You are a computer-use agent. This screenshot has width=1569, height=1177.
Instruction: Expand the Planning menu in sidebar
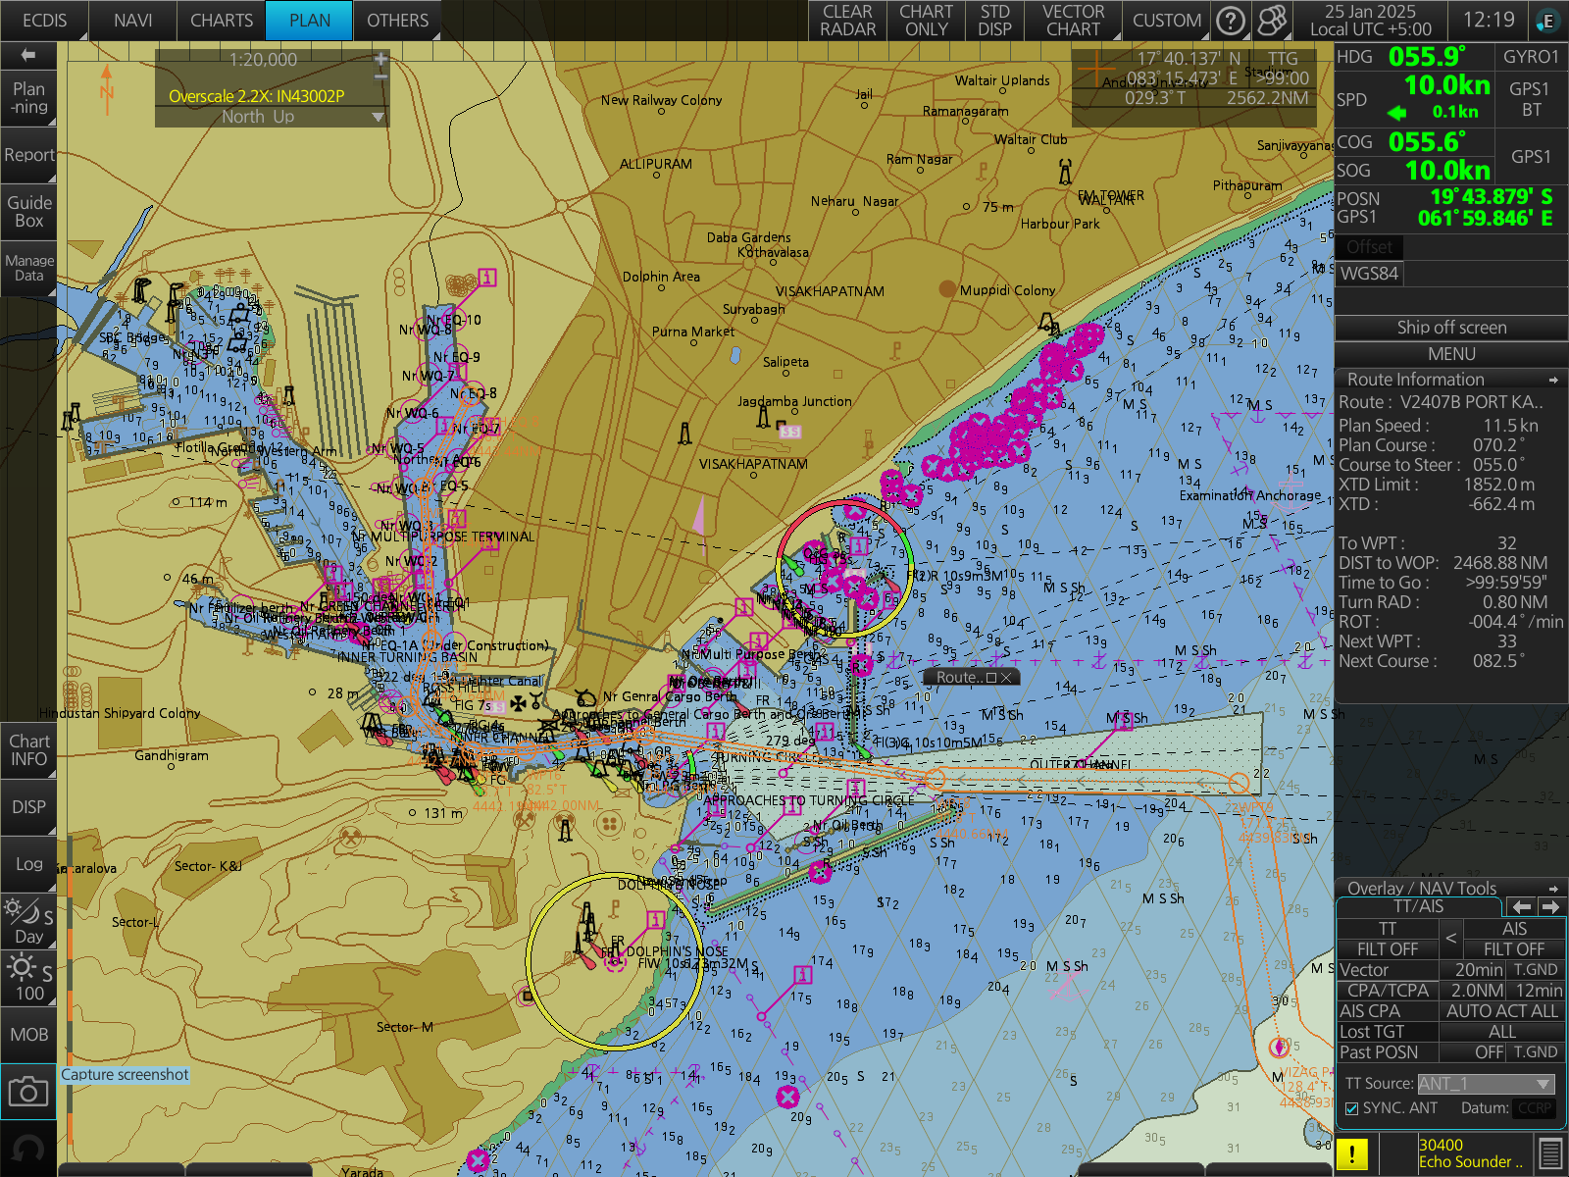click(27, 98)
